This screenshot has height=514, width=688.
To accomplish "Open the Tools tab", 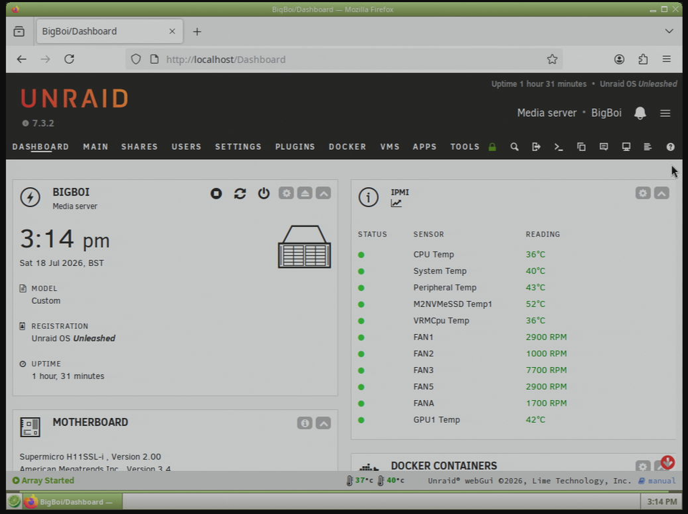I will pos(465,147).
